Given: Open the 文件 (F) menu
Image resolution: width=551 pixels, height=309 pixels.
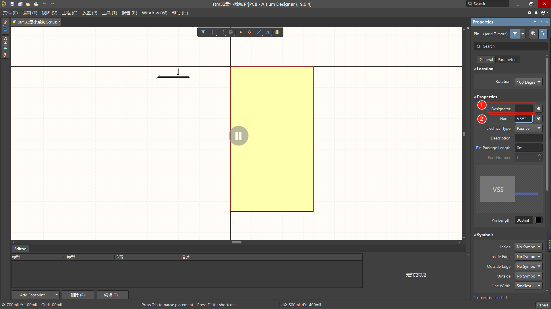Looking at the screenshot, I should pyautogui.click(x=10, y=13).
